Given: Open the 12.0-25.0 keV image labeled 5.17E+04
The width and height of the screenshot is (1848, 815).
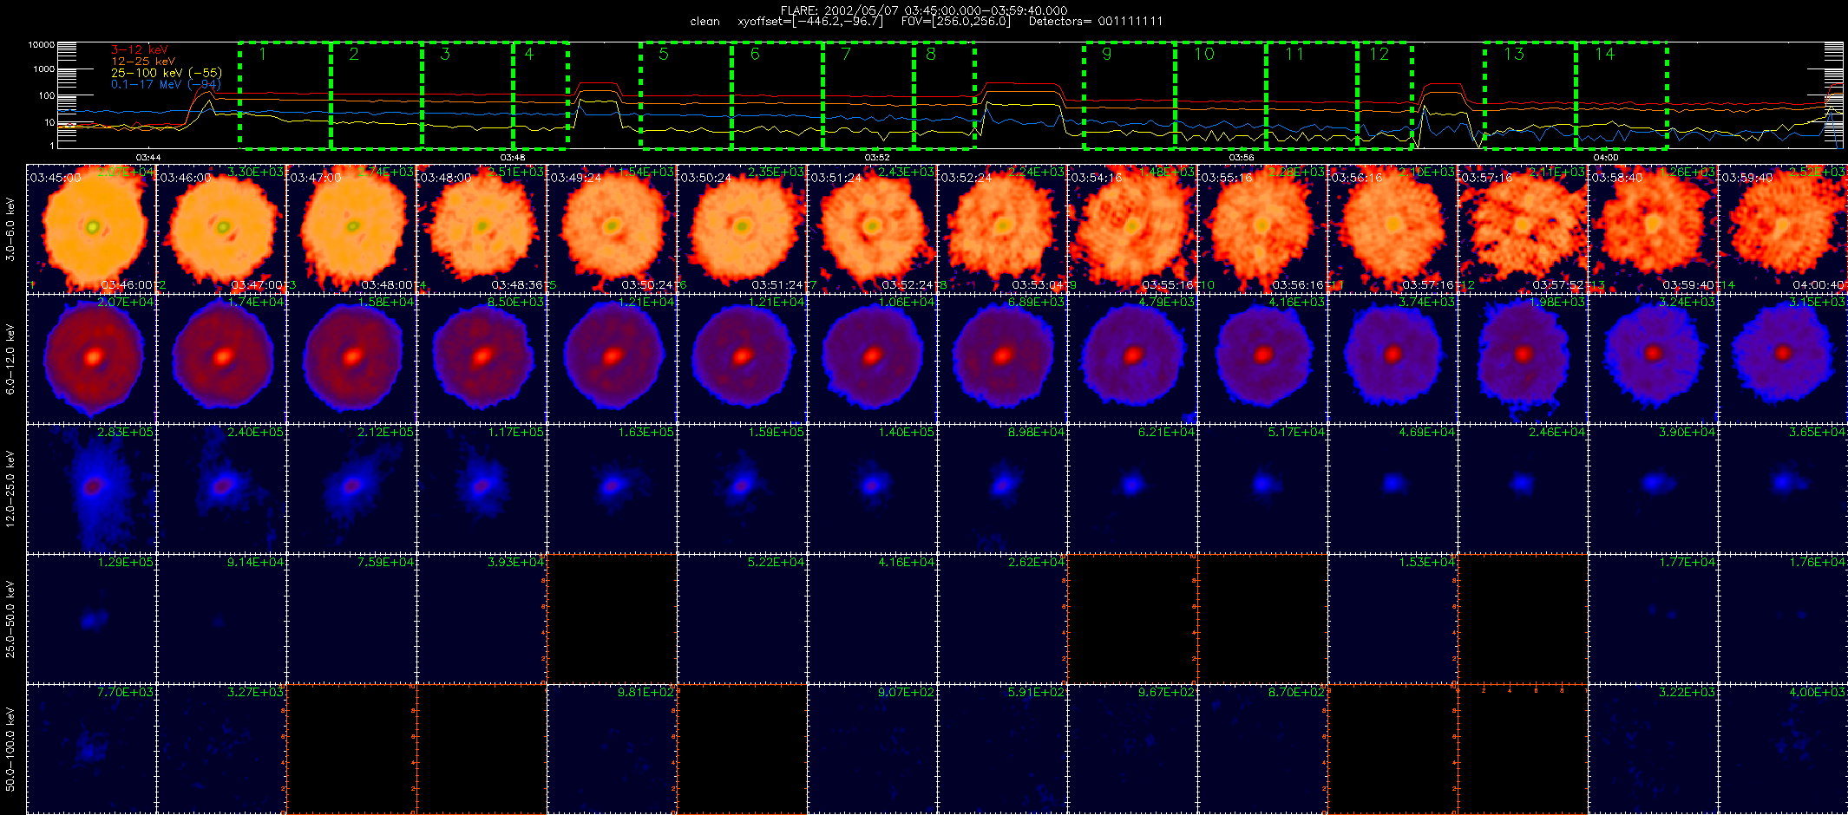Looking at the screenshot, I should coord(1262,488).
